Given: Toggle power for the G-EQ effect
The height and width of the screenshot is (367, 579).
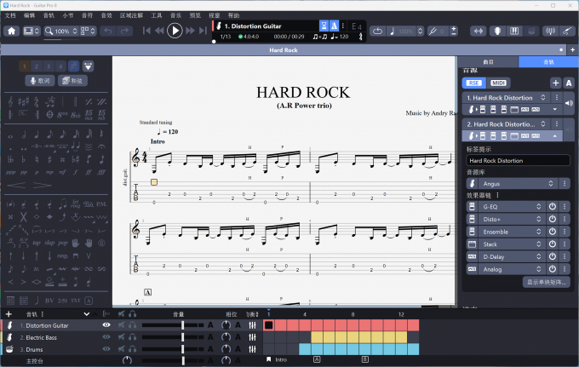Looking at the screenshot, I should [x=552, y=207].
